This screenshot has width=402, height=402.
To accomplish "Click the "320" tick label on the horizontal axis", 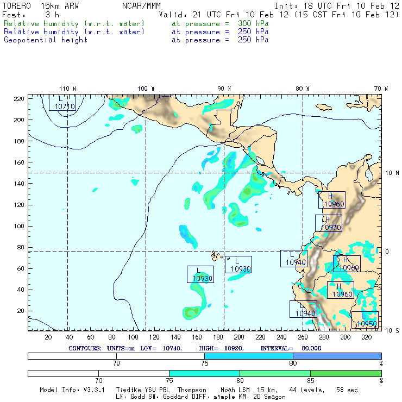I will point(367,337).
